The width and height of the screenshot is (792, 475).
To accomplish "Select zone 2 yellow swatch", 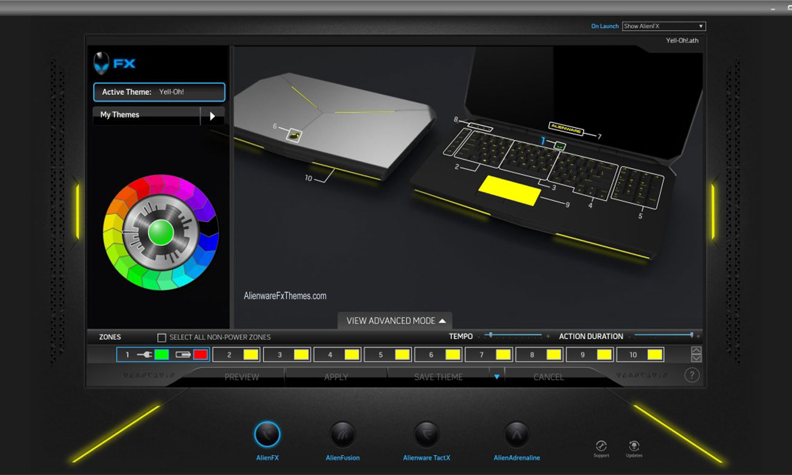I will tap(251, 354).
